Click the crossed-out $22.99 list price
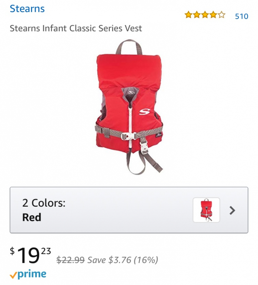This screenshot has width=258, height=285. coord(71,260)
